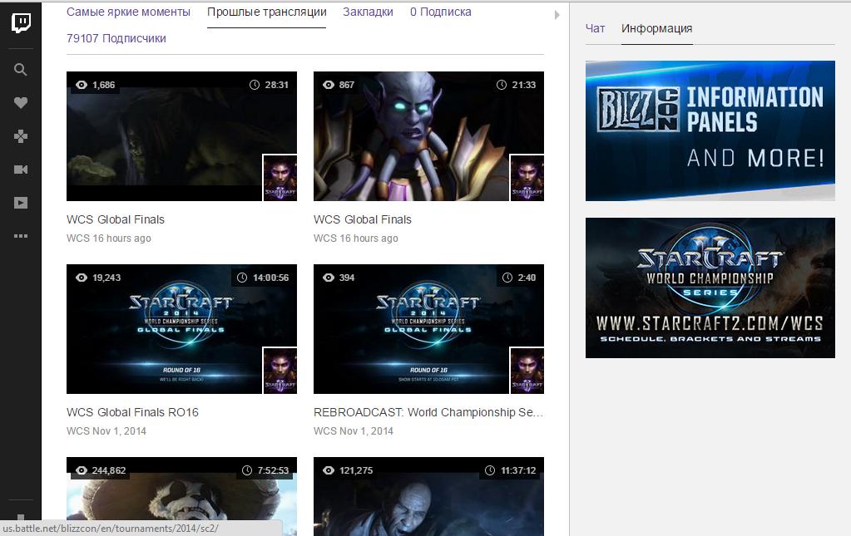Open the video with 244,862 views

coord(182,496)
